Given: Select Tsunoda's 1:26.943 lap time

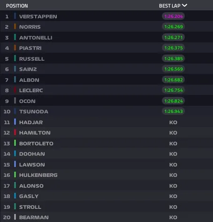Looking at the screenshot, I should 174,111.
